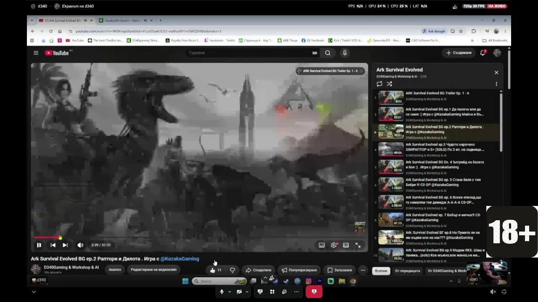Select the Всички filter chip
This screenshot has width=538, height=302.
(x=381, y=271)
